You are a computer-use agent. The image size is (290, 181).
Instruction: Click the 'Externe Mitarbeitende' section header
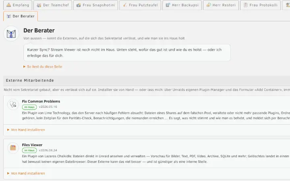click(x=147, y=80)
